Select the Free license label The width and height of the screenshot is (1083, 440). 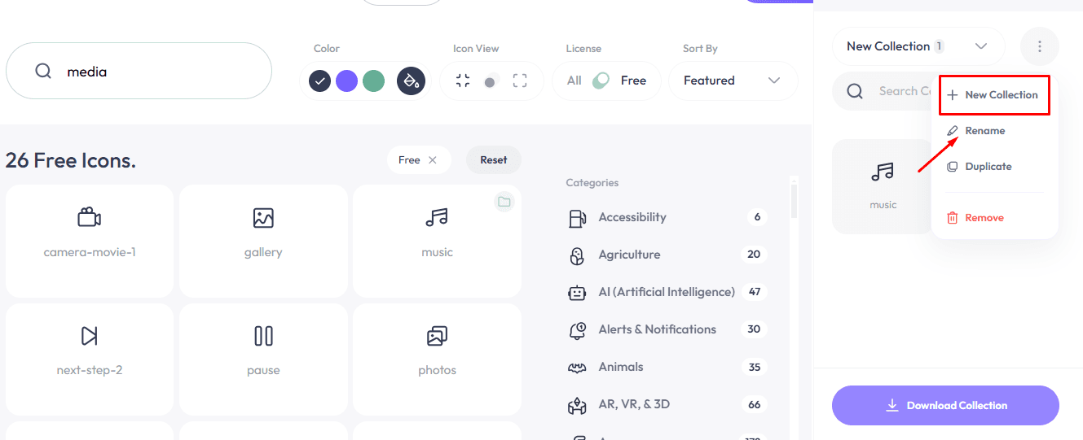[633, 81]
